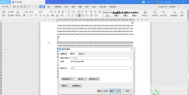Open the Format (格式) dropdown button

click(x=82, y=79)
